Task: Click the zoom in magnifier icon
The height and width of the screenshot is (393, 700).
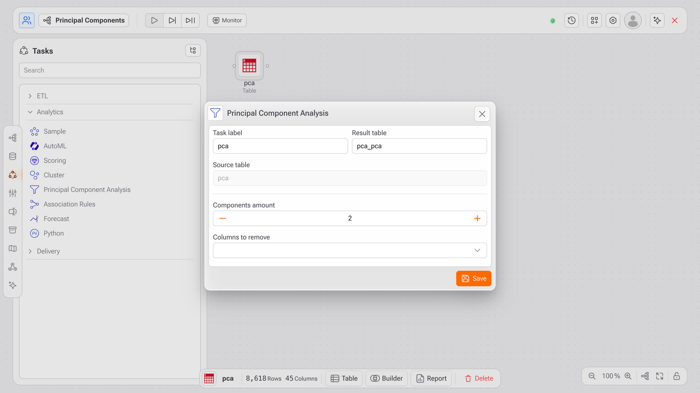Action: (628, 376)
